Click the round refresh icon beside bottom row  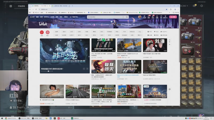click(x=170, y=89)
